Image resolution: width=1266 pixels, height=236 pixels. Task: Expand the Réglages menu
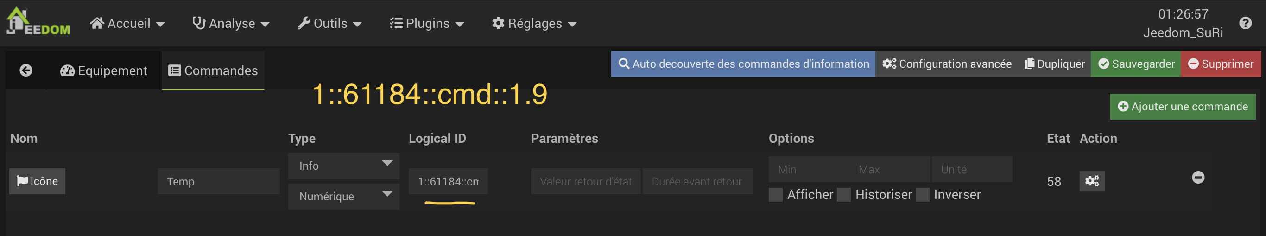534,23
